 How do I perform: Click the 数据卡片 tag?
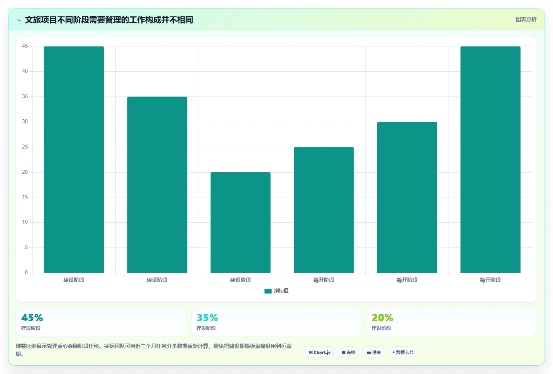403,352
